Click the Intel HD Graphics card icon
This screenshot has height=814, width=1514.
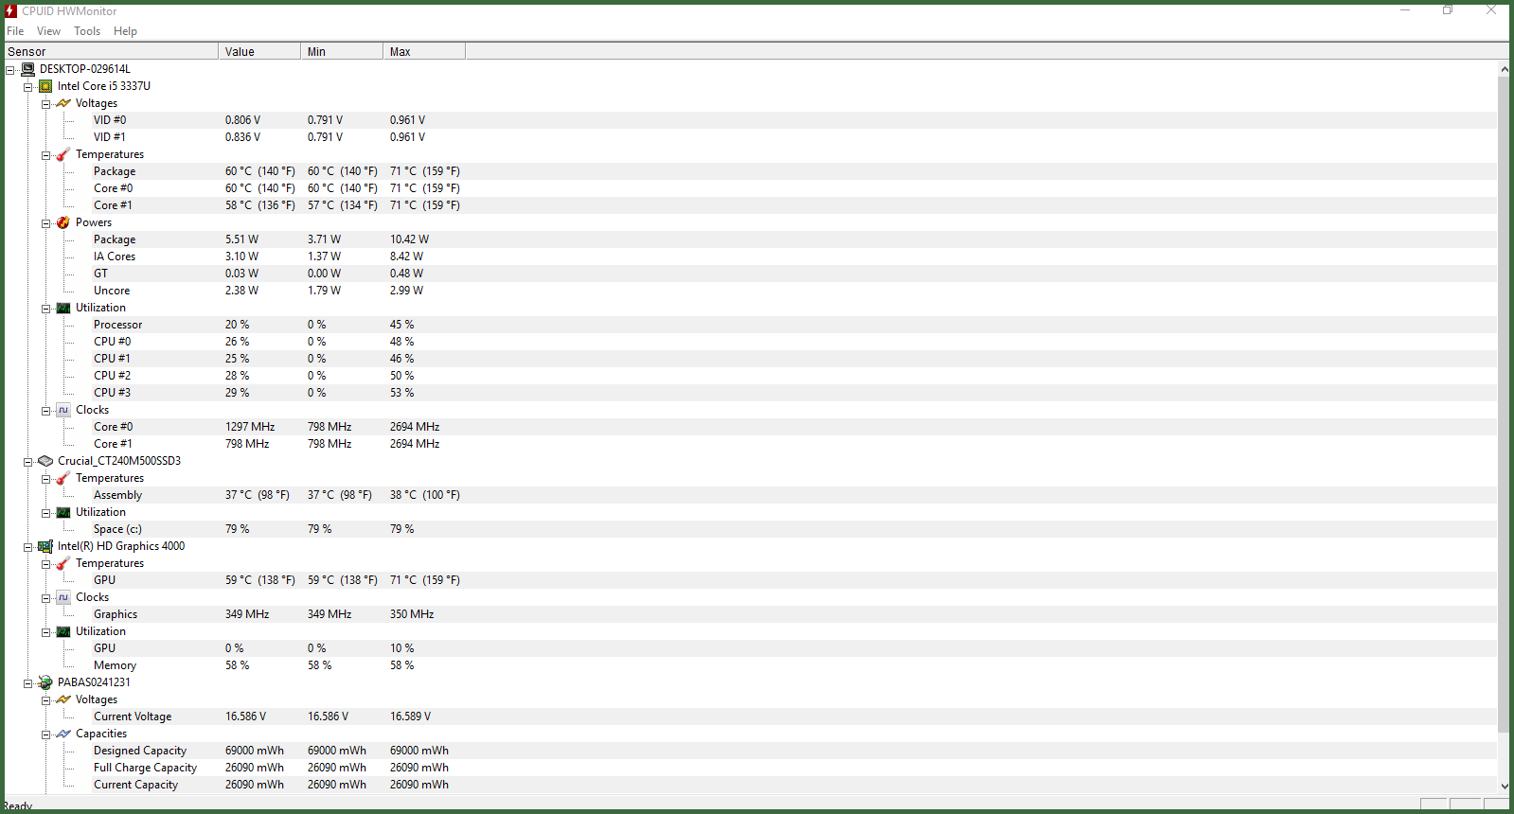[45, 546]
